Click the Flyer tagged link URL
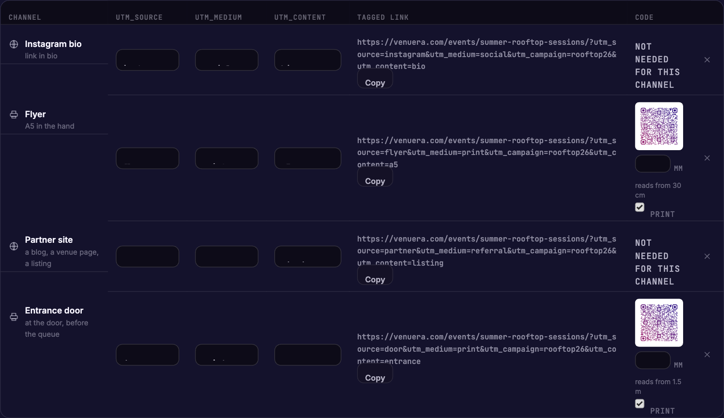The width and height of the screenshot is (724, 418). point(487,152)
